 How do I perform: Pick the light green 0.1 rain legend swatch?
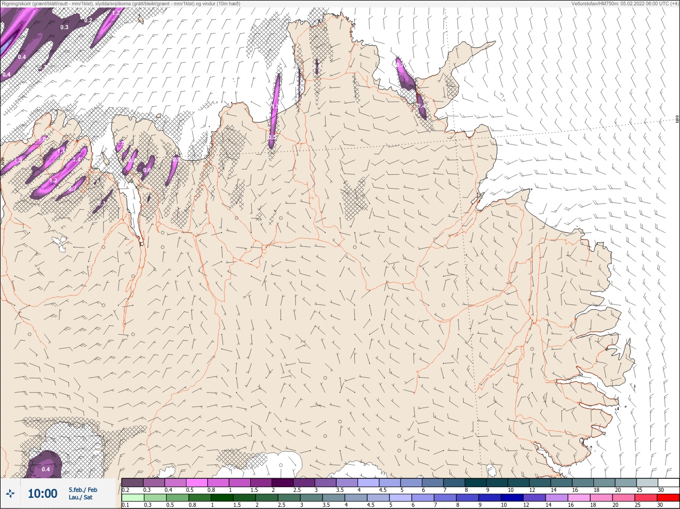pos(133,498)
